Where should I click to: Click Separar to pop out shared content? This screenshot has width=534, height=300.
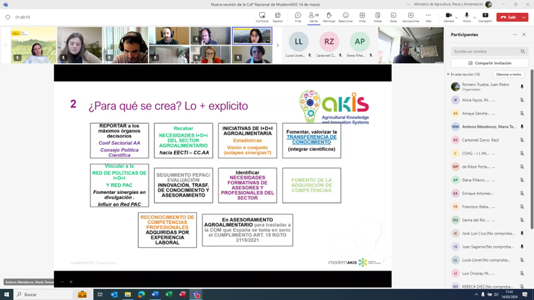click(x=278, y=17)
